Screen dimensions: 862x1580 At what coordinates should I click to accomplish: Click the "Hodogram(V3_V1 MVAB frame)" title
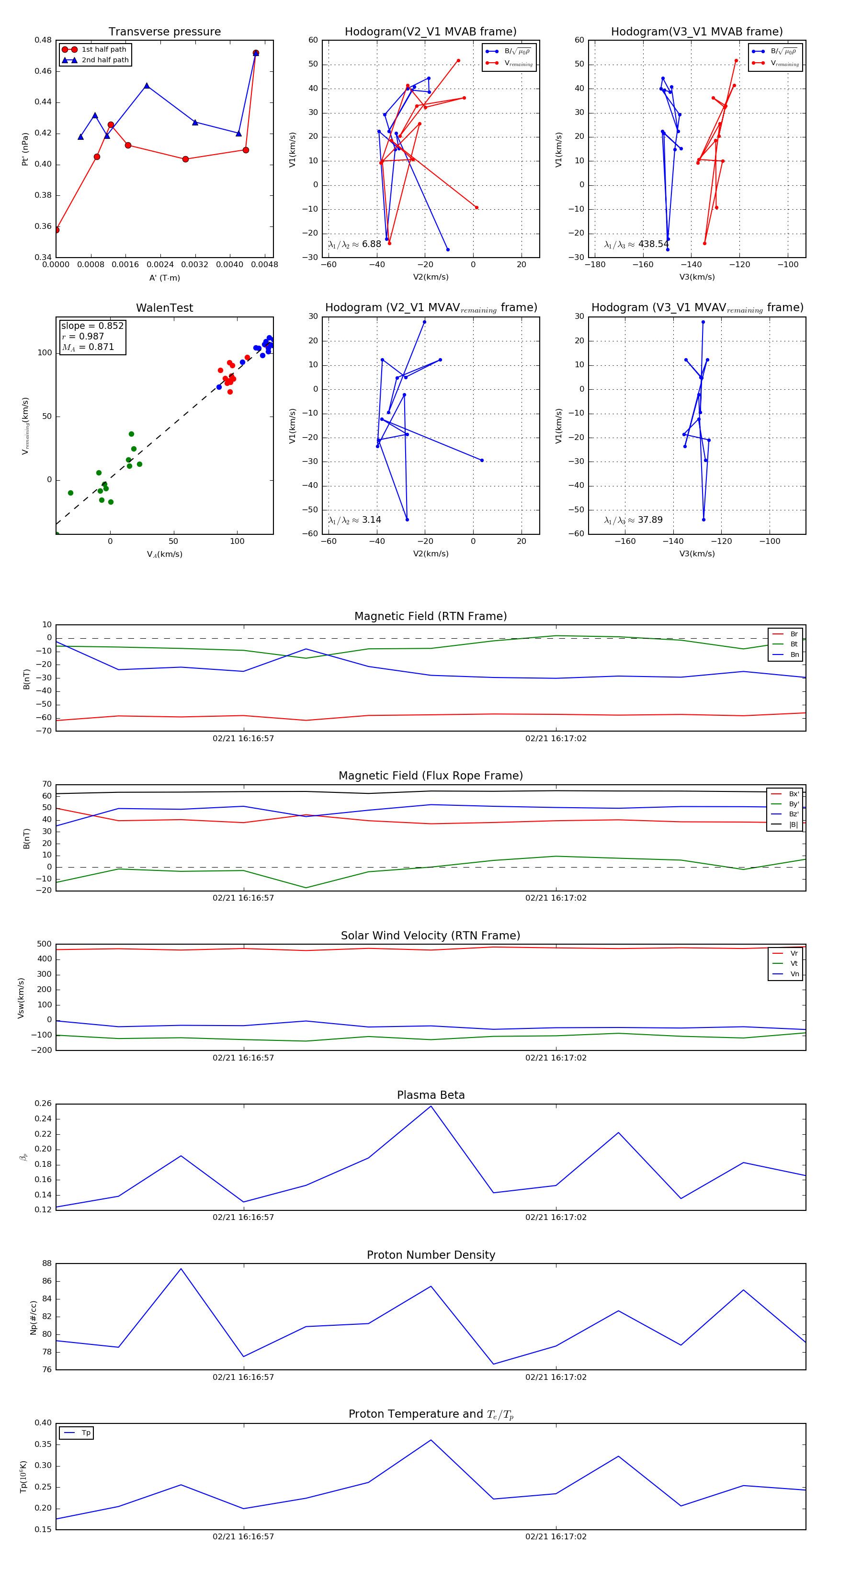pos(697,32)
